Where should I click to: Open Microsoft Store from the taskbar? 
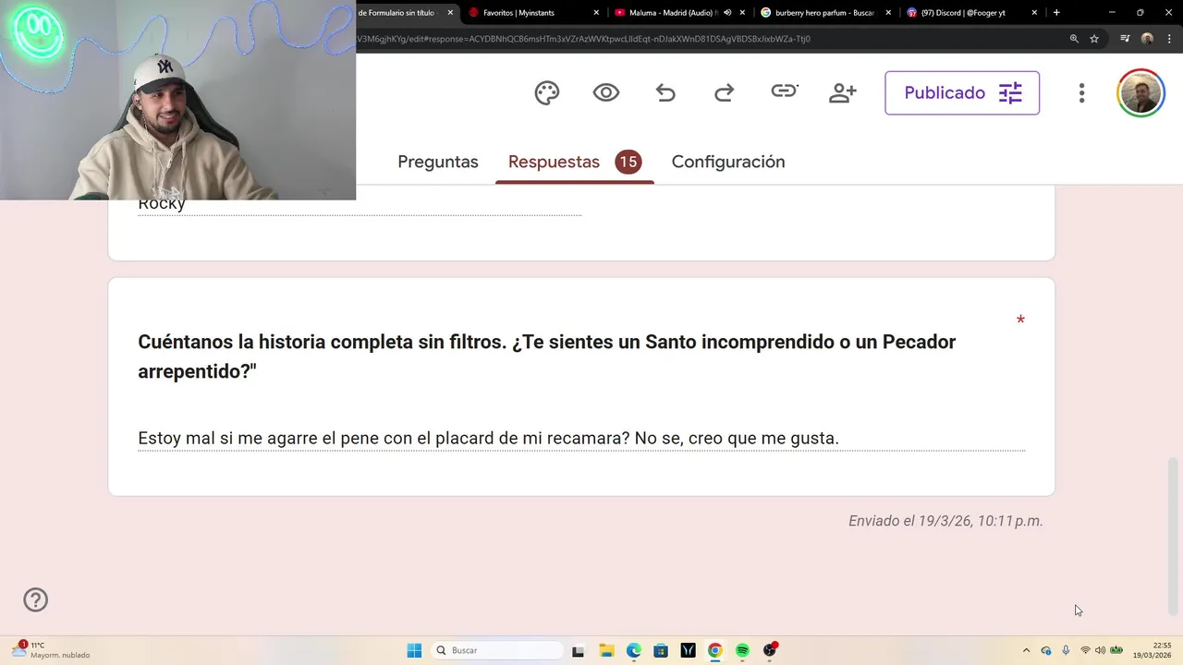661,651
